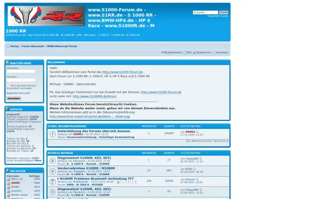Open the Anmelden link in navbar
This screenshot has height=199, width=318.
[222, 53]
